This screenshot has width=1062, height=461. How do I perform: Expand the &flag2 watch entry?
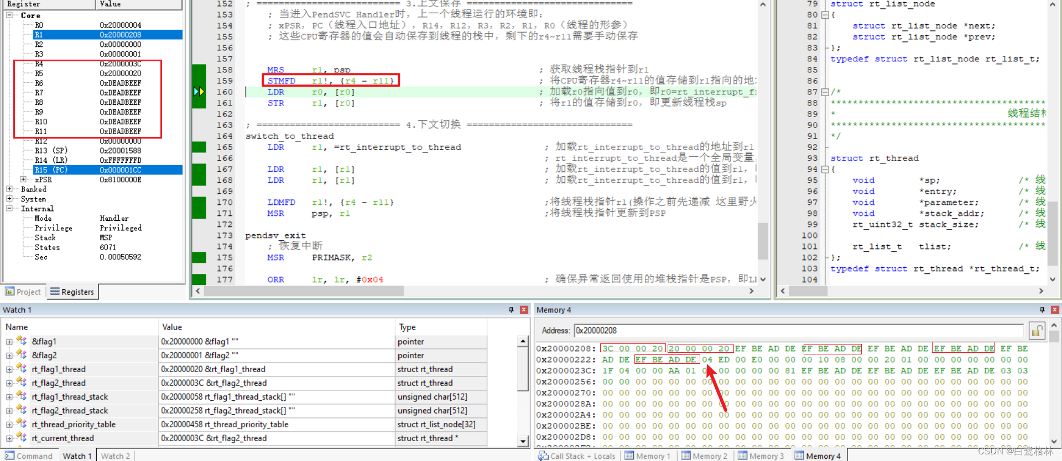pos(9,356)
